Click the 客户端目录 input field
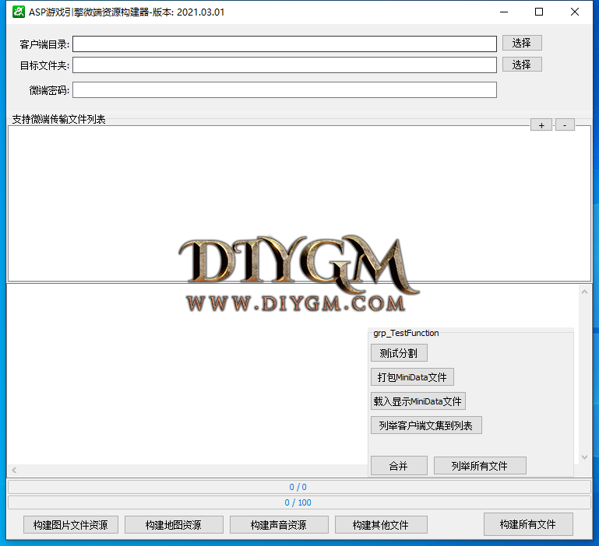The height and width of the screenshot is (546, 599). [284, 44]
